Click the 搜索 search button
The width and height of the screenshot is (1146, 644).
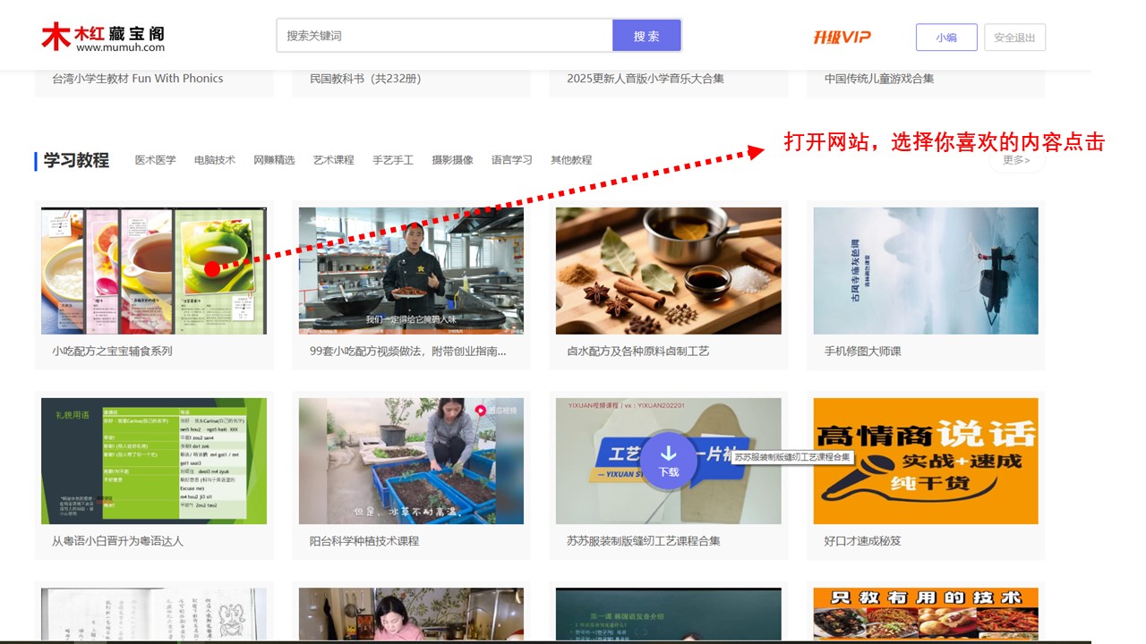pos(646,36)
